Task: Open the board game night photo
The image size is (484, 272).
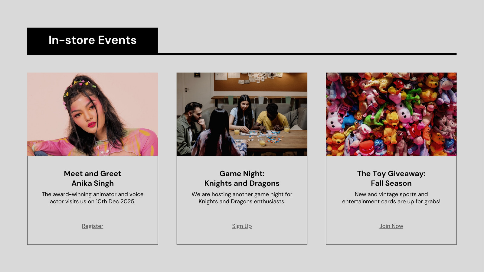Action: tap(242, 114)
